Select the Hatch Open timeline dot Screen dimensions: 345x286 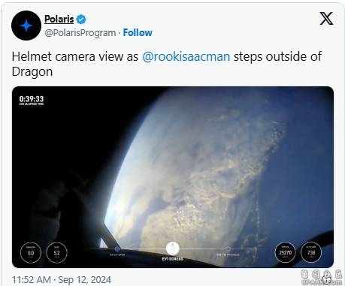click(117, 249)
